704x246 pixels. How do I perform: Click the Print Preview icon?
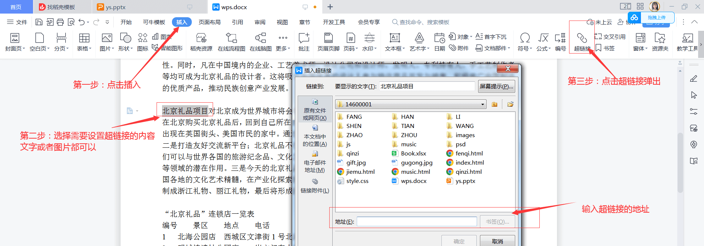(71, 22)
